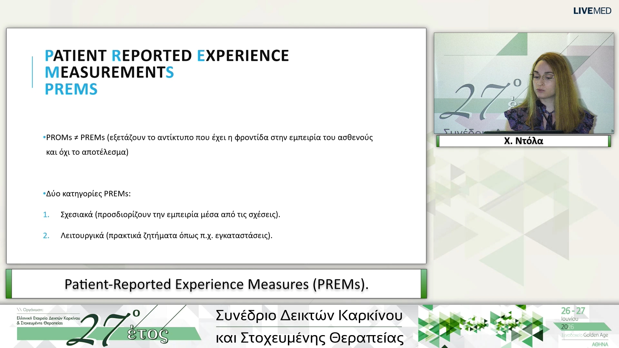The image size is (619, 348).
Task: Click the slide heading PATIENT REPORTED EXPERIENCE
Action: 167,55
